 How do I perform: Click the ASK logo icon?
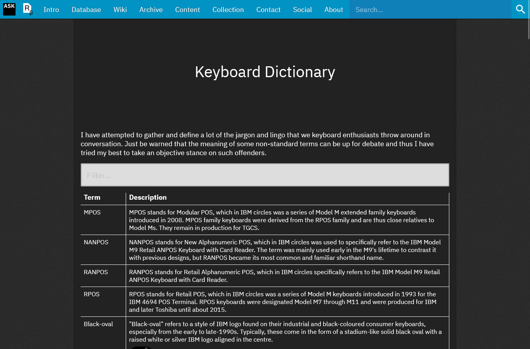click(x=9, y=9)
